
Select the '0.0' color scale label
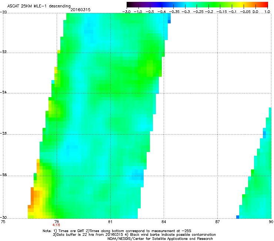coord(255,12)
